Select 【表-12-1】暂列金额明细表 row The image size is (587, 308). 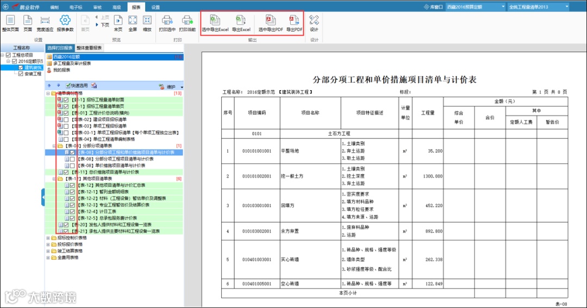114,192
